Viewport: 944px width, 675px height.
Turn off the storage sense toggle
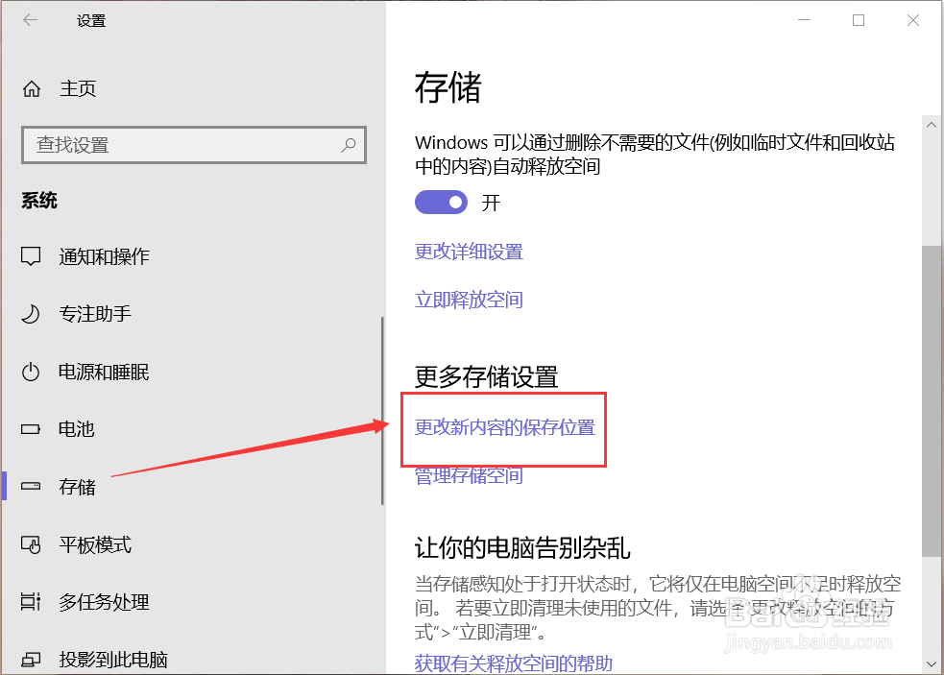click(441, 202)
